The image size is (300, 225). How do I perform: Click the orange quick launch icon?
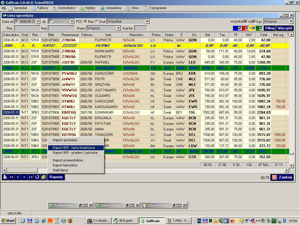(x=50, y=221)
